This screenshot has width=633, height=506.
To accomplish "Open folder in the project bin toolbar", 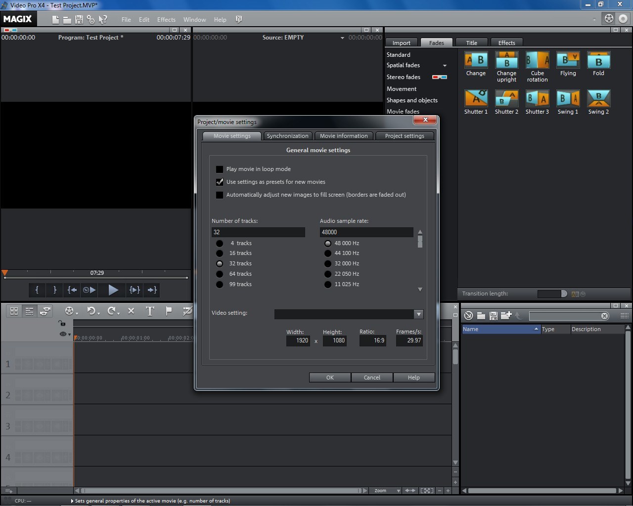I will (481, 316).
